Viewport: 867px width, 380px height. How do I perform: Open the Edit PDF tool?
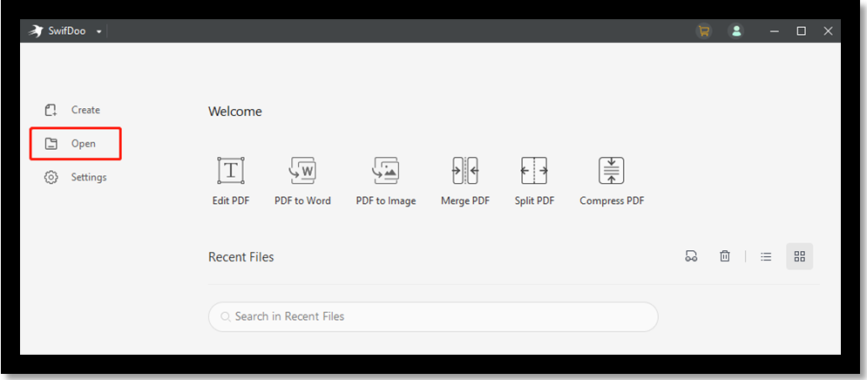click(x=231, y=181)
